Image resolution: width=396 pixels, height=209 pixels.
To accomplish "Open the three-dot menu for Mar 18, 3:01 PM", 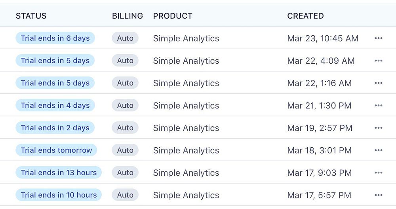I will click(x=378, y=150).
